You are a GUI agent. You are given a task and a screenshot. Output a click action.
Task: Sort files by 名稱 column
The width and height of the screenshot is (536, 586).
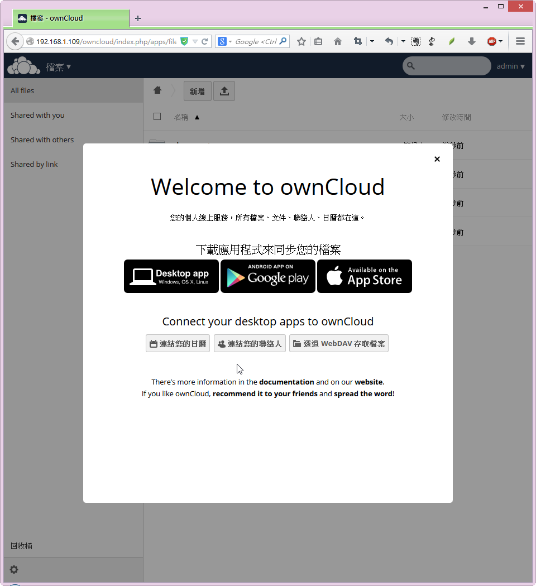pos(181,117)
